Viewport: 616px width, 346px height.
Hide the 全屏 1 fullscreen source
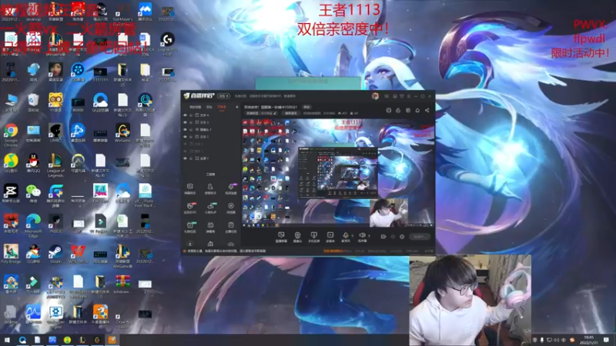(x=185, y=158)
